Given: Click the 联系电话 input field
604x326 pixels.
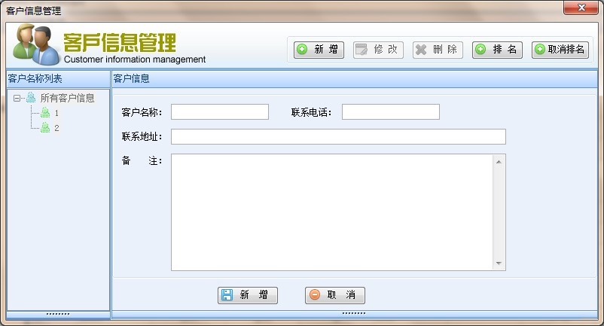Looking at the screenshot, I should (390, 112).
